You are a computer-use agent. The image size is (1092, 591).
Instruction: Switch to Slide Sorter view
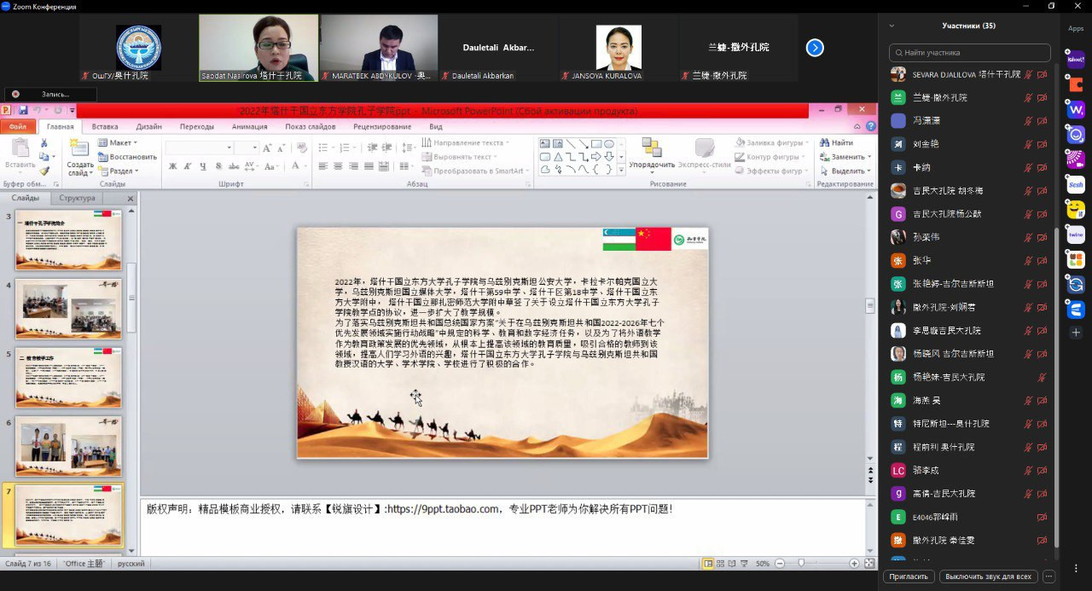click(x=719, y=564)
